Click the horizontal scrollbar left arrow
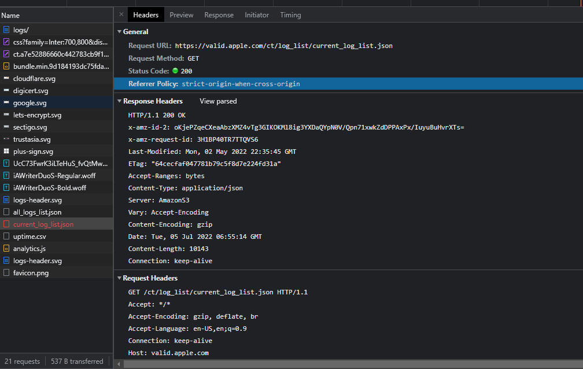 (x=119, y=364)
